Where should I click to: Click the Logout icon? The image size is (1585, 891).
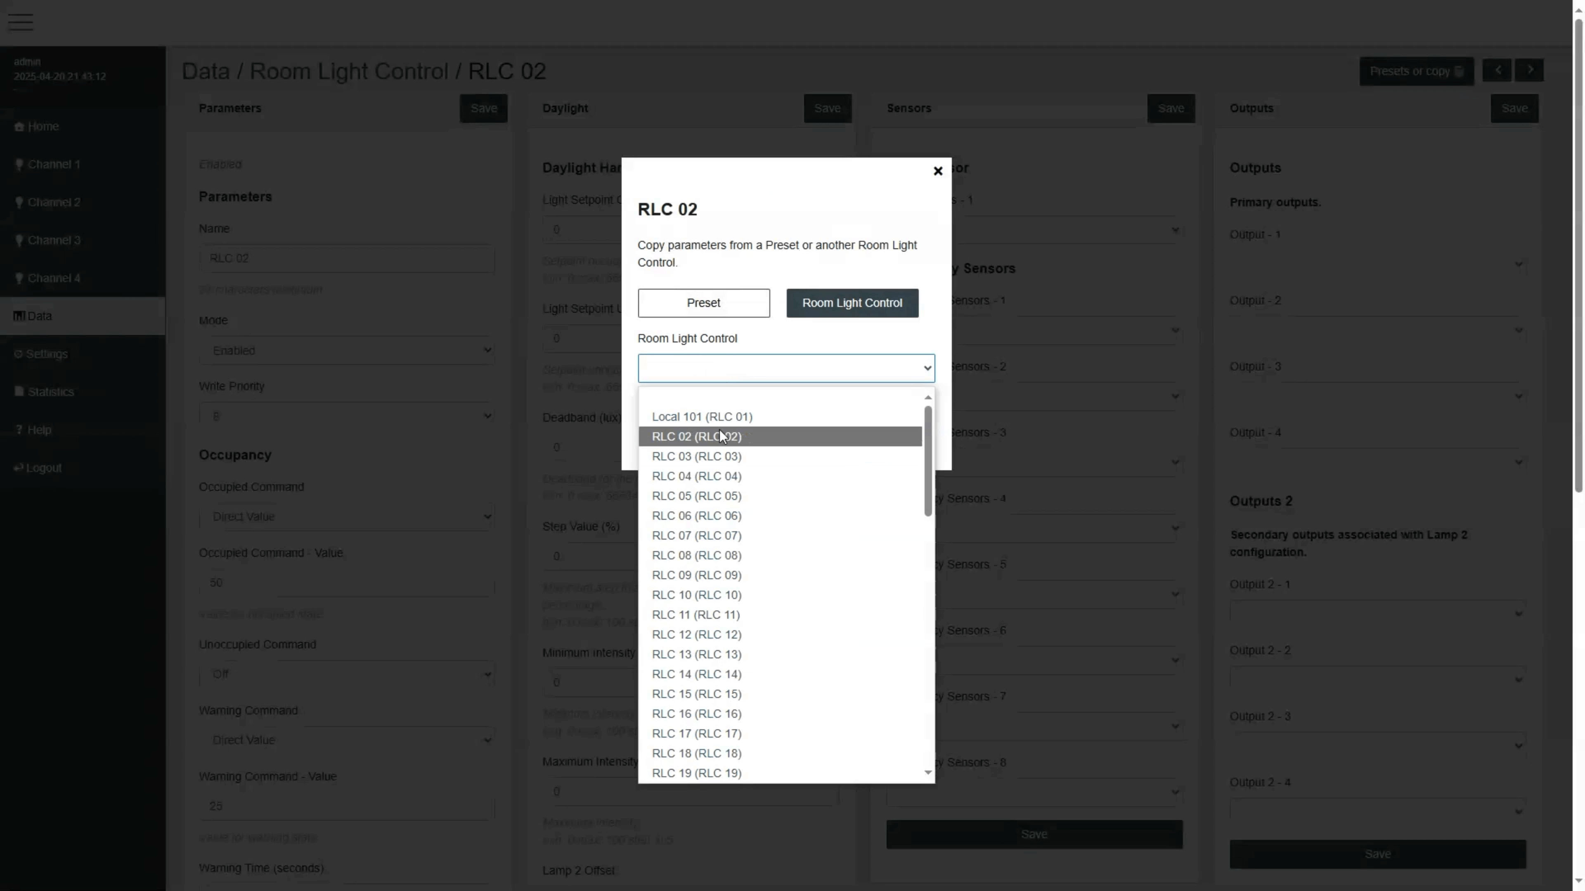point(19,467)
